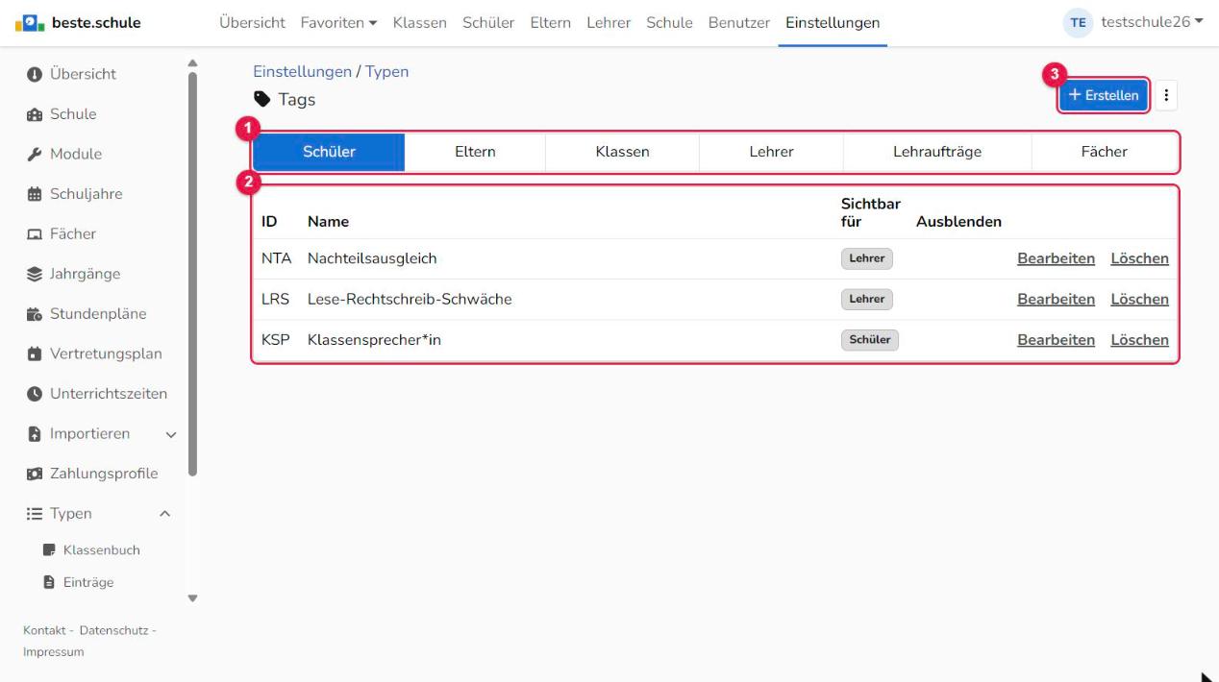Edit the Nachteilsausgleich tag

point(1056,258)
